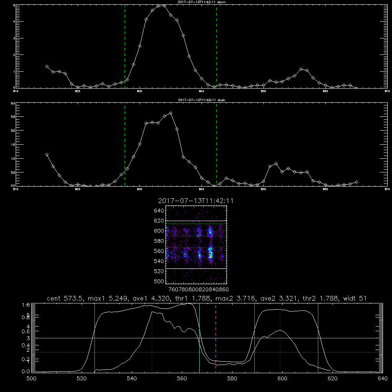
Task: Click green vertical line near 589 in bottom plot
Action: click(254, 338)
